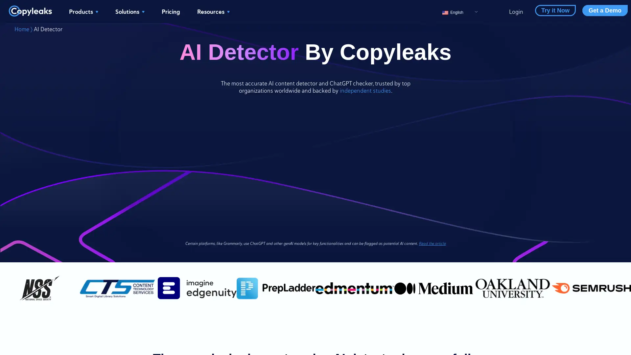631x355 pixels.
Task: Toggle the English language selector
Action: (x=459, y=12)
